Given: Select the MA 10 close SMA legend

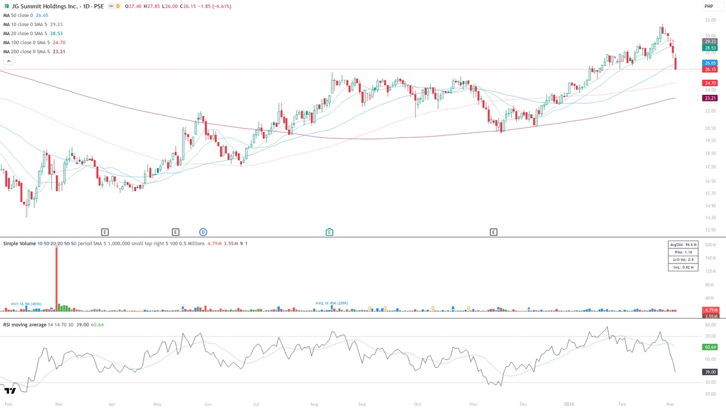Looking at the screenshot, I should [33, 24].
